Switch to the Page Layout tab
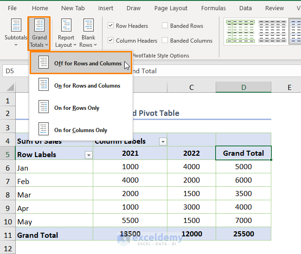Viewport: 301px width, 254px height. (x=171, y=8)
